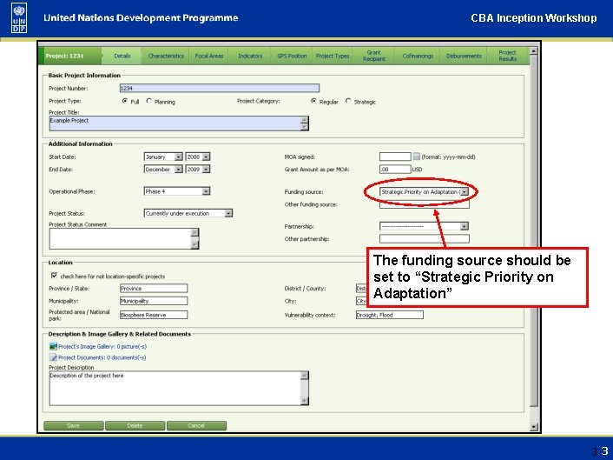
Task: Open the Funding source dropdown
Action: 464,192
